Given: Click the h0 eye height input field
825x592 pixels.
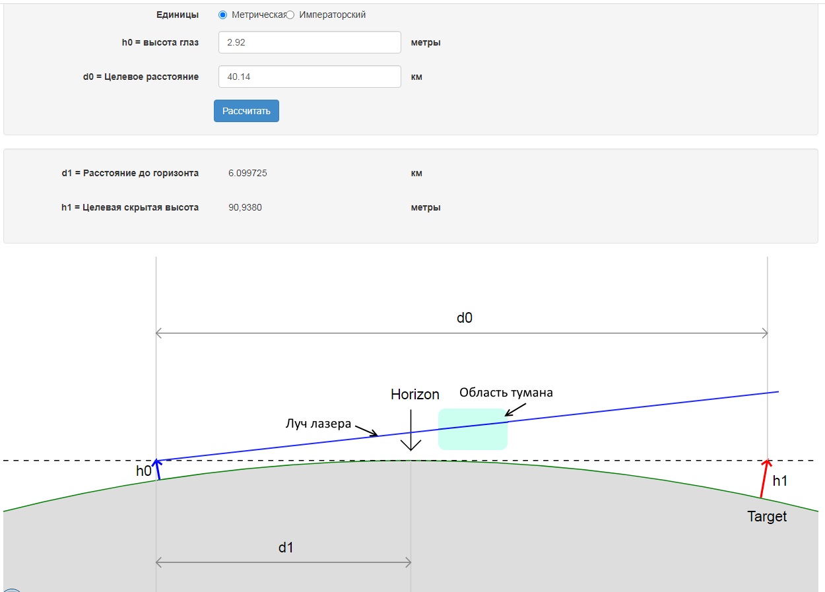Looking at the screenshot, I should point(310,42).
